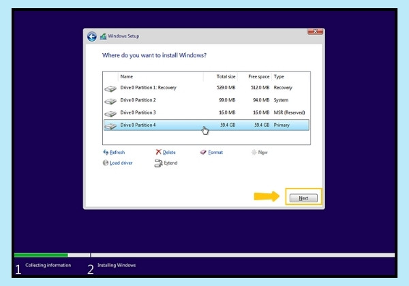Click the Primary type cell
Image resolution: width=409 pixels, height=286 pixels.
(x=282, y=125)
